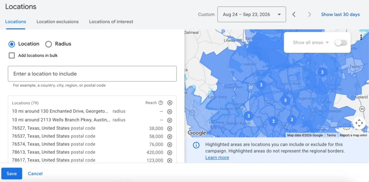This screenshot has width=369, height=182.
Task: Check Add locations in bulk checkbox
Action: 11,56
